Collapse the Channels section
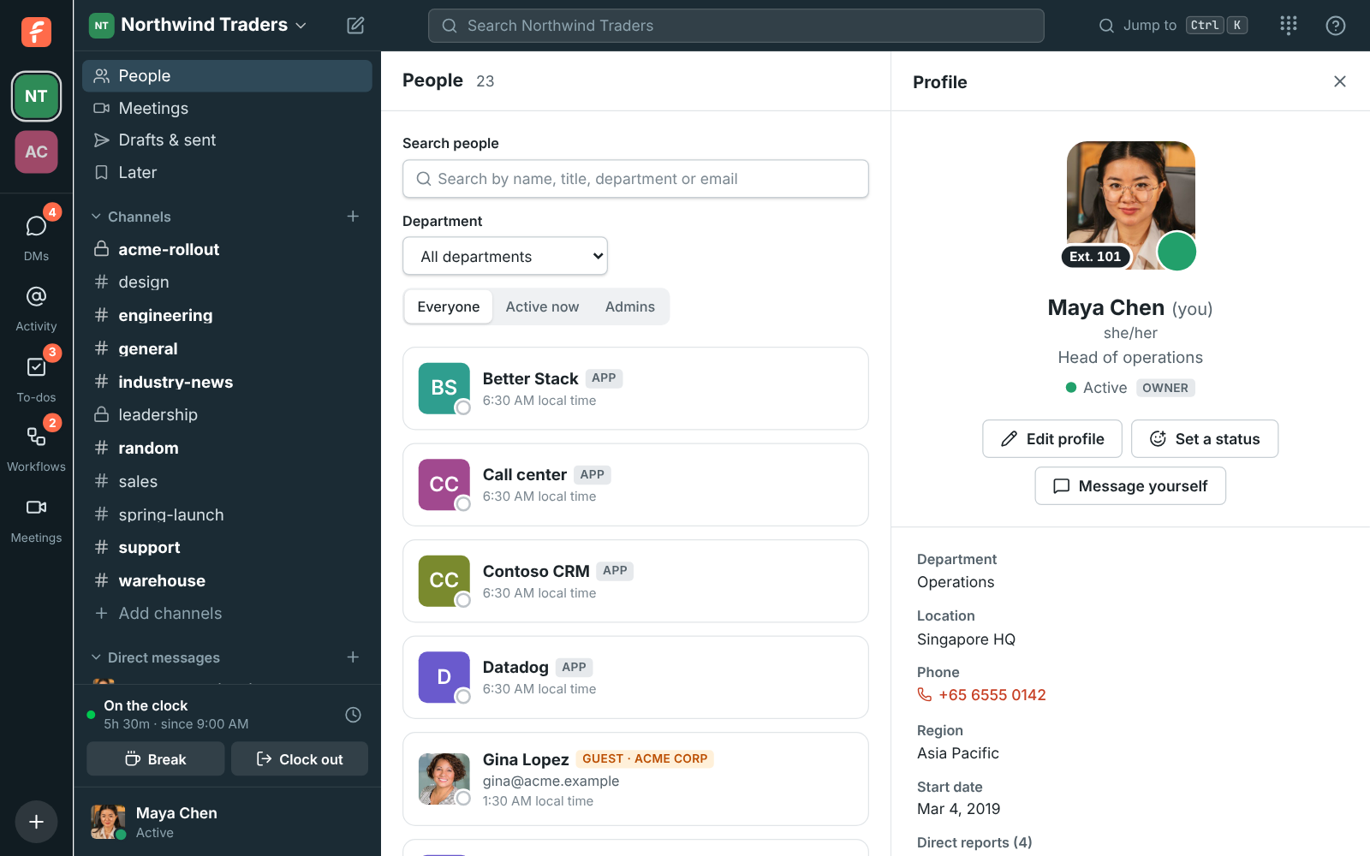The image size is (1370, 856). (131, 217)
